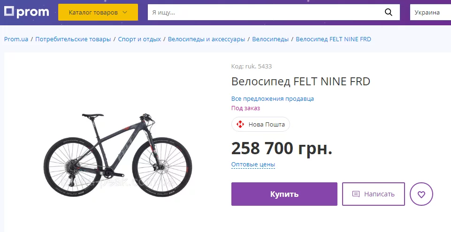Open the Велосипеды и аксессуары breadcrumb

click(x=206, y=39)
